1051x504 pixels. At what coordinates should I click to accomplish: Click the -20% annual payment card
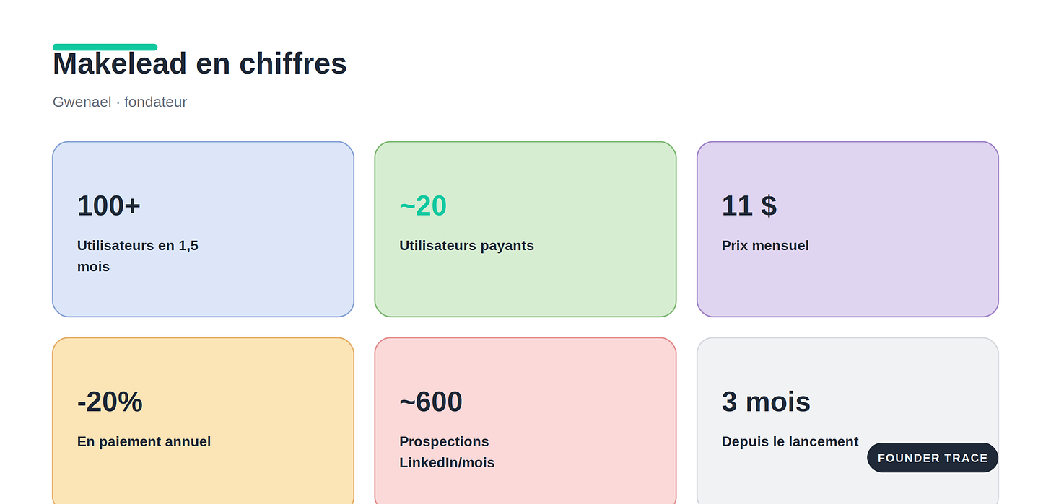(203, 421)
